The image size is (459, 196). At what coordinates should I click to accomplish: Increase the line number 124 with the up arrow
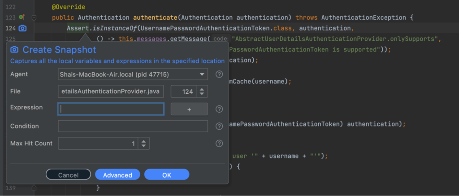(202, 89)
